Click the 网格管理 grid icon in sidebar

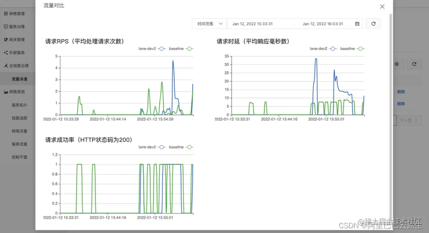click(x=6, y=14)
